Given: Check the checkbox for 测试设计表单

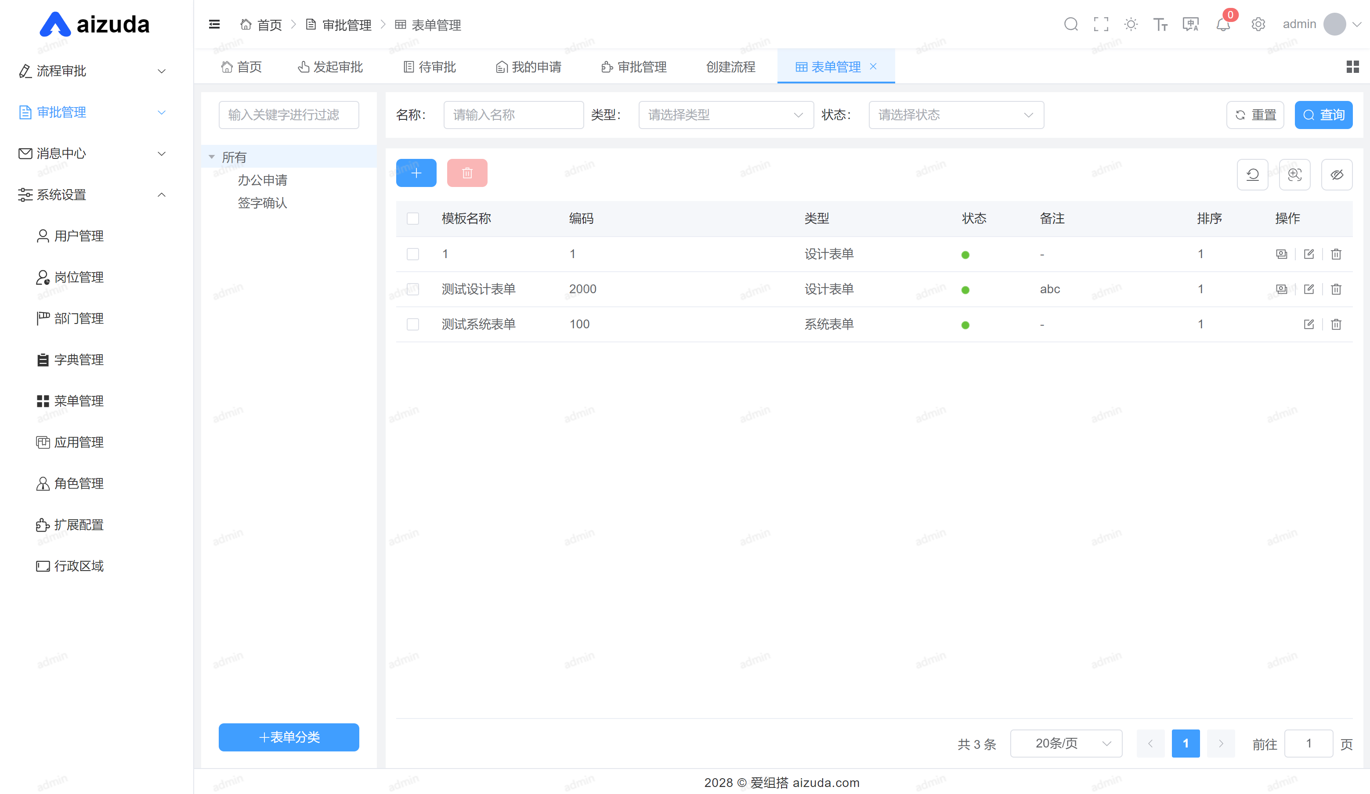Looking at the screenshot, I should tap(412, 289).
